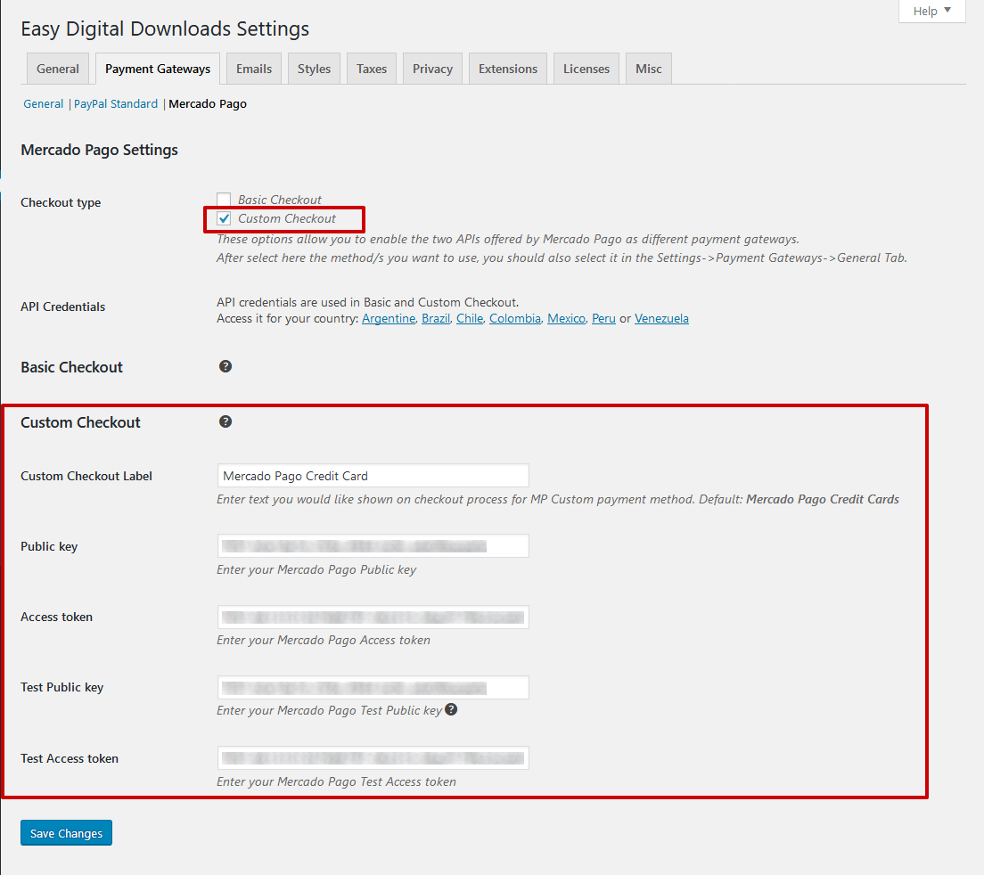The image size is (984, 875).
Task: Click into the Access token field
Action: pos(373,617)
